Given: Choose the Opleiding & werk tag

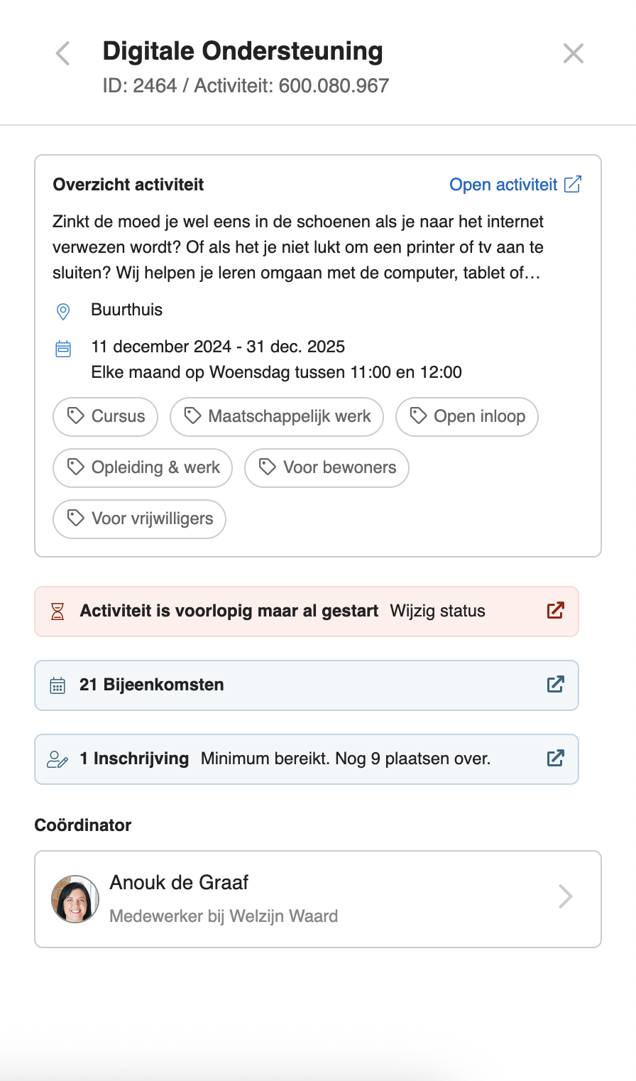Looking at the screenshot, I should tap(143, 467).
